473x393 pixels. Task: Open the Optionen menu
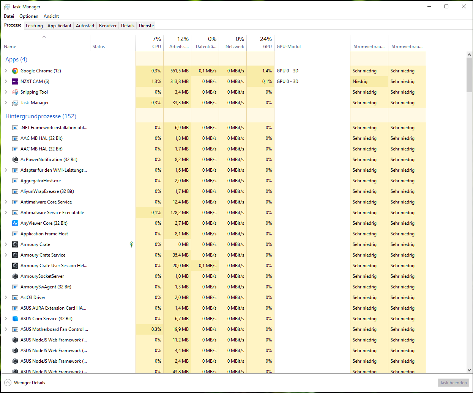pos(29,16)
